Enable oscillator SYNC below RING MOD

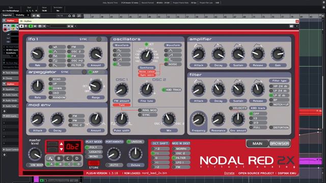(x=148, y=115)
